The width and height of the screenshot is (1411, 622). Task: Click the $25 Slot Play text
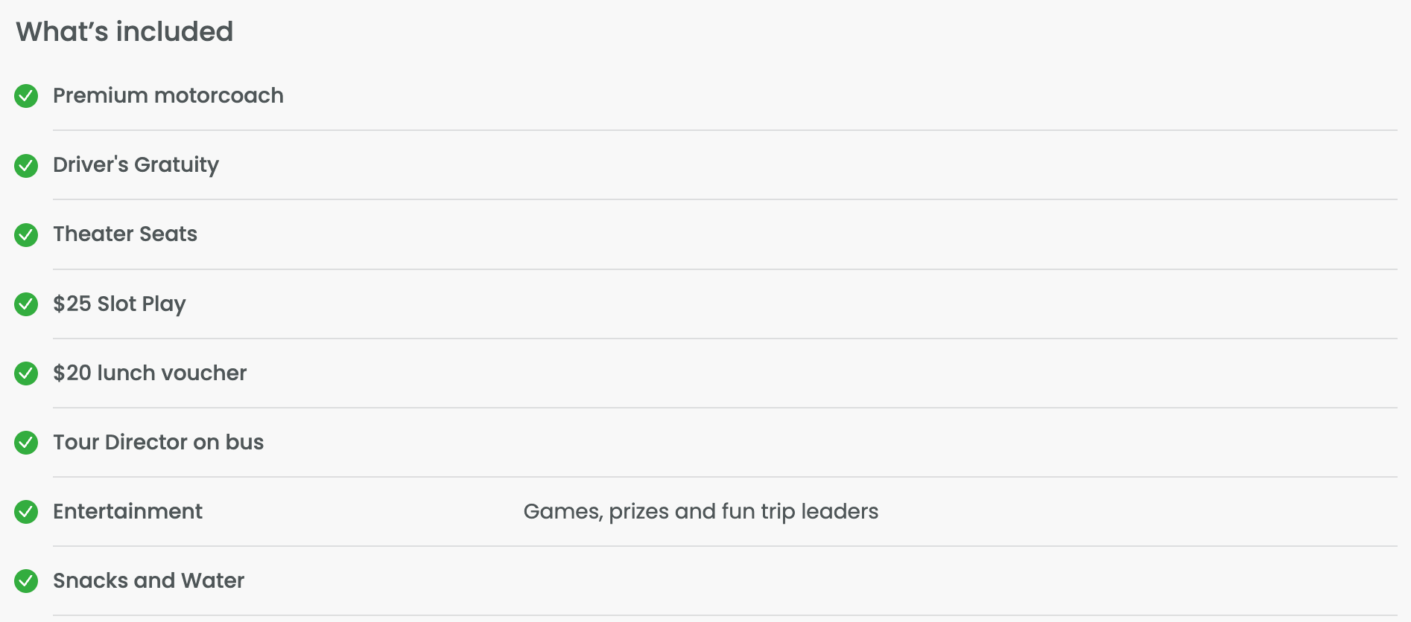pyautogui.click(x=119, y=304)
